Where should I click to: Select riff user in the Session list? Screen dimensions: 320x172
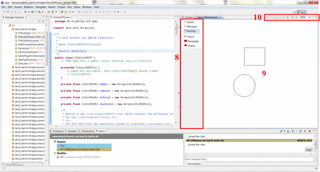click(84, 149)
